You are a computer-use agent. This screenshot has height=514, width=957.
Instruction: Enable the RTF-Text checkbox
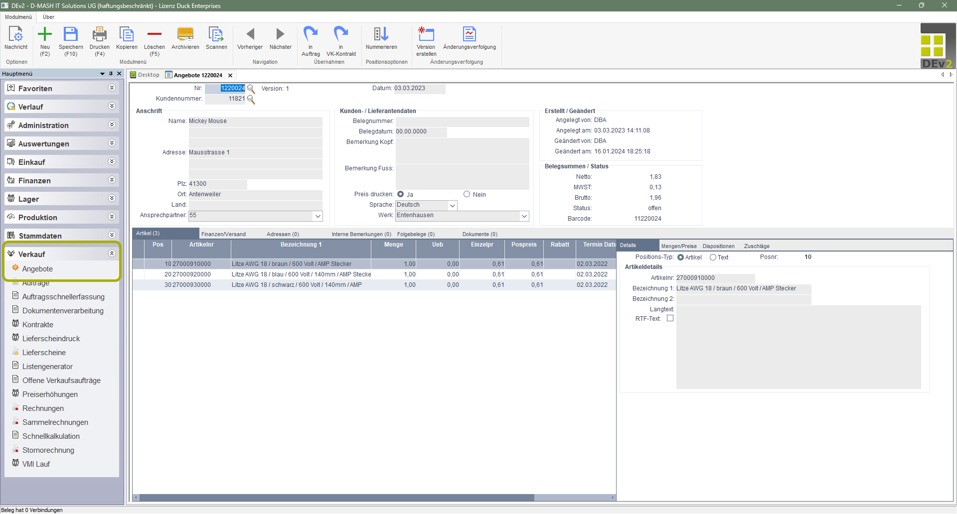click(x=670, y=318)
